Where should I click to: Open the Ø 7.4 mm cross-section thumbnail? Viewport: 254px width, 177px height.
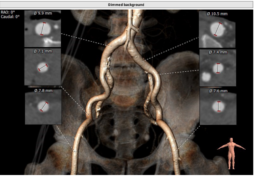pyautogui.click(x=217, y=67)
